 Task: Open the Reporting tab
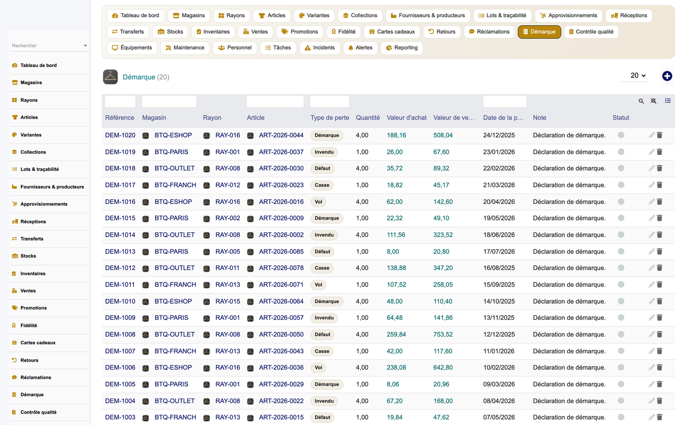[402, 48]
